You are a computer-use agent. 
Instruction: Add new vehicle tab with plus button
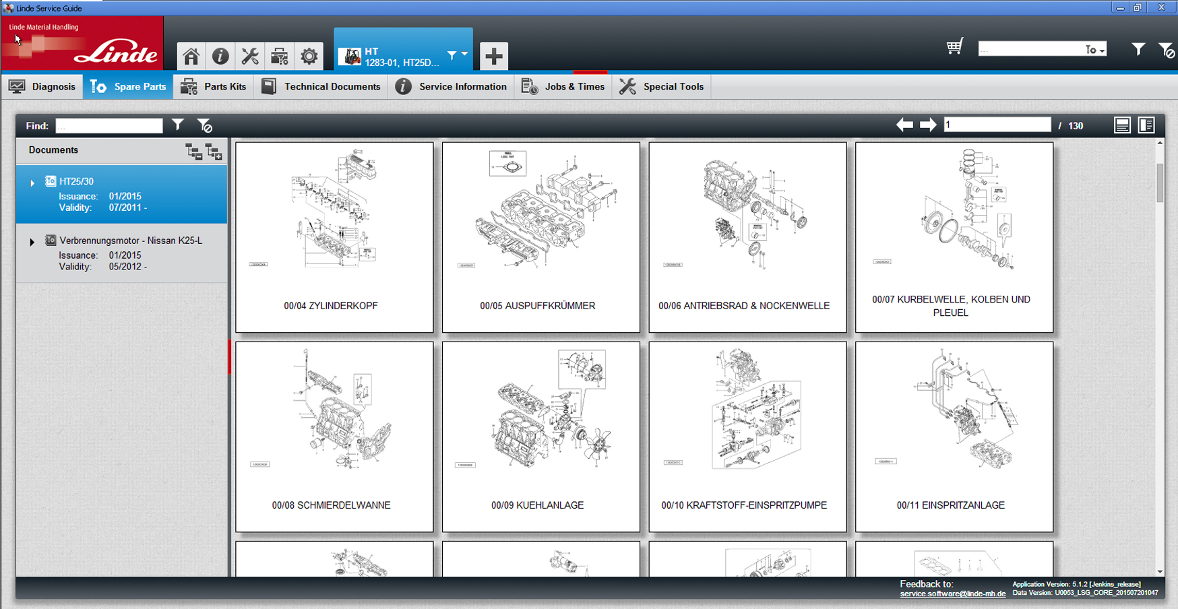[493, 56]
